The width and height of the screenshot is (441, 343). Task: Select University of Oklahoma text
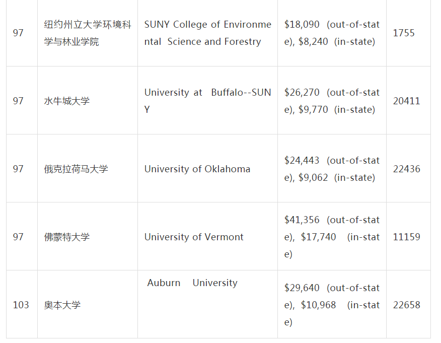coord(197,169)
